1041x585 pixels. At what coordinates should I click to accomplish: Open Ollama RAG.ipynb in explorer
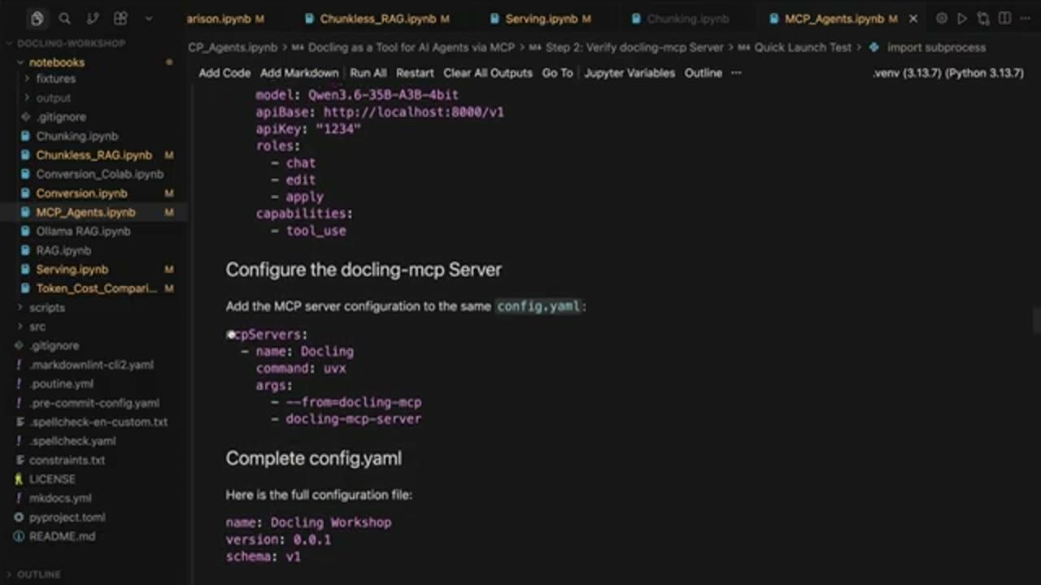pos(83,231)
